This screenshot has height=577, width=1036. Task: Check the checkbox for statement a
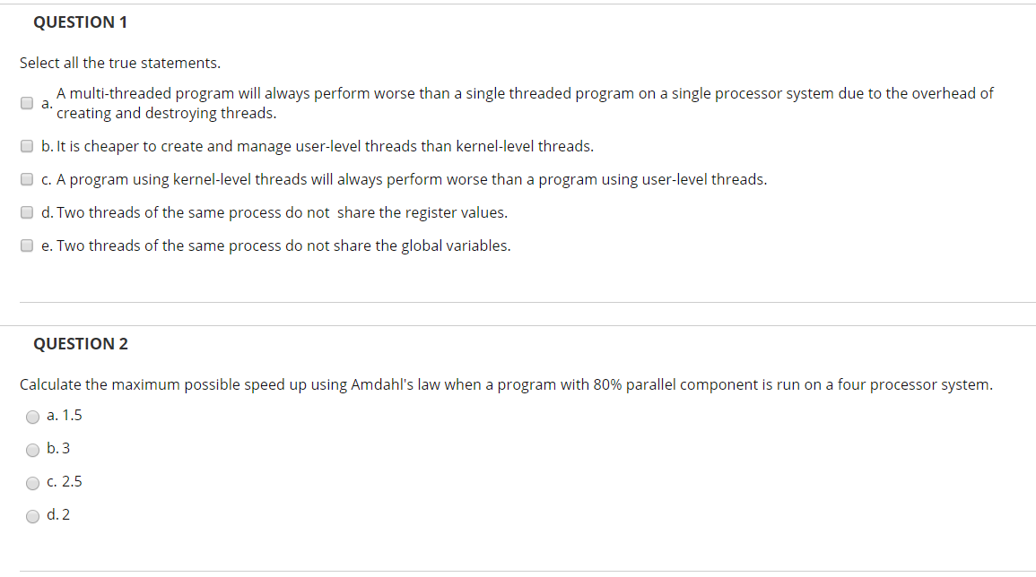(26, 102)
